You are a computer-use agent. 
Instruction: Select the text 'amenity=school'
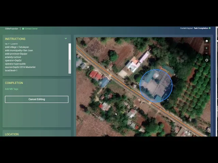pyautogui.click(x=13, y=57)
